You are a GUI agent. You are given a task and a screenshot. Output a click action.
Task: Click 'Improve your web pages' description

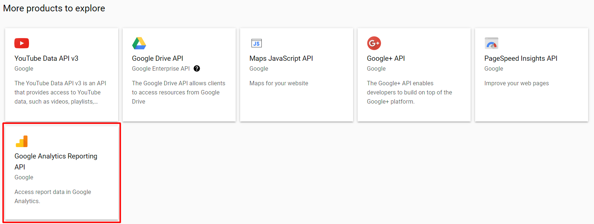pyautogui.click(x=516, y=83)
